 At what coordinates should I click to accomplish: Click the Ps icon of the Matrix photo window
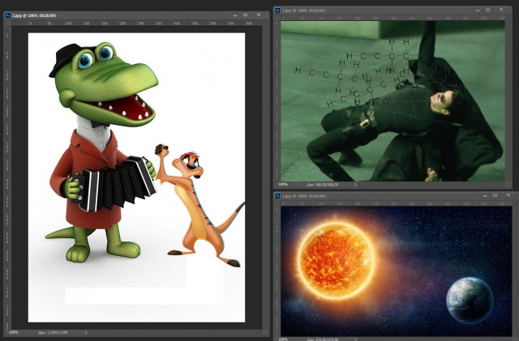(277, 11)
